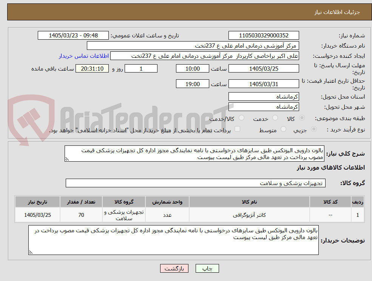372x281 pixels.
Task: Click the resize handle of description textarea
Action: point(67,159)
